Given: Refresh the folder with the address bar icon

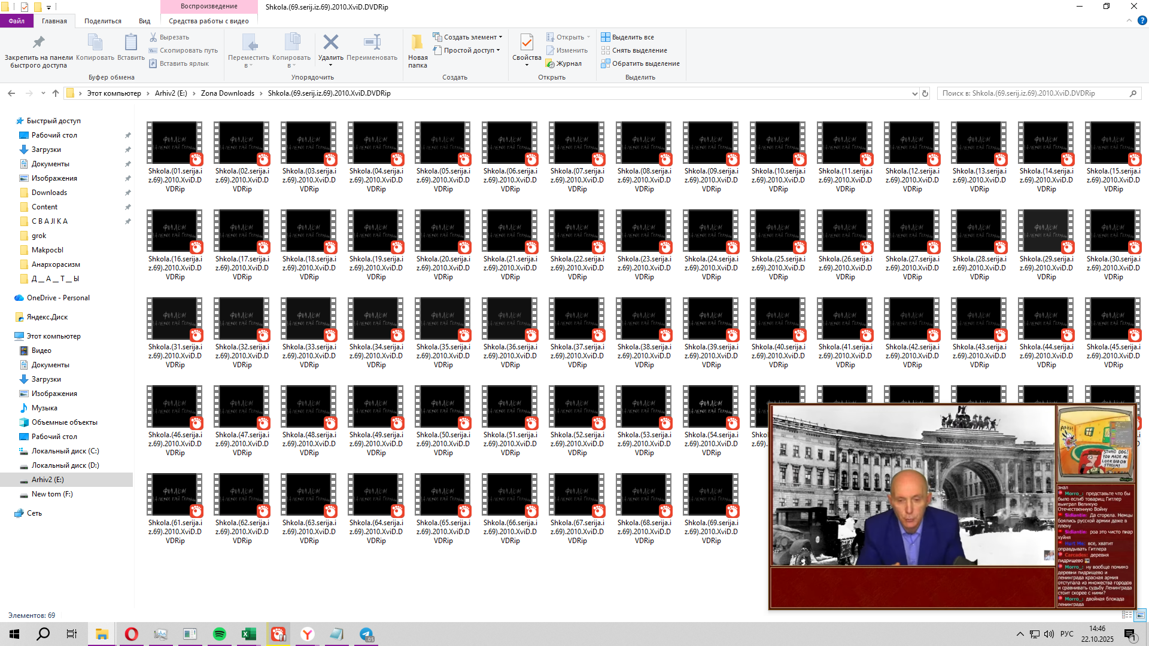Looking at the screenshot, I should coord(925,93).
